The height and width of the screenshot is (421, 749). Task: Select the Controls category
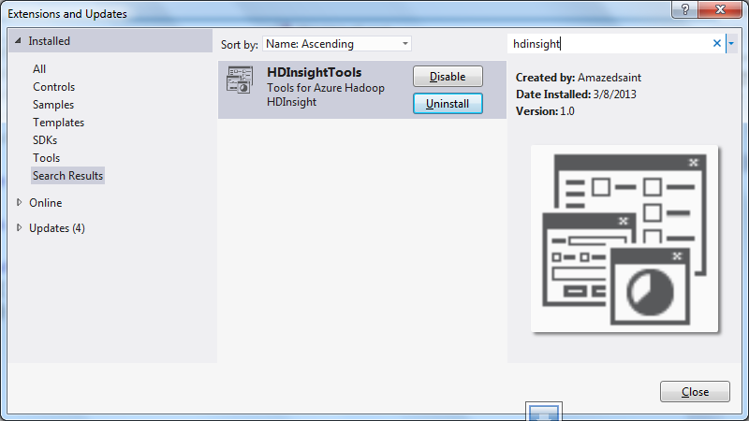[x=54, y=87]
